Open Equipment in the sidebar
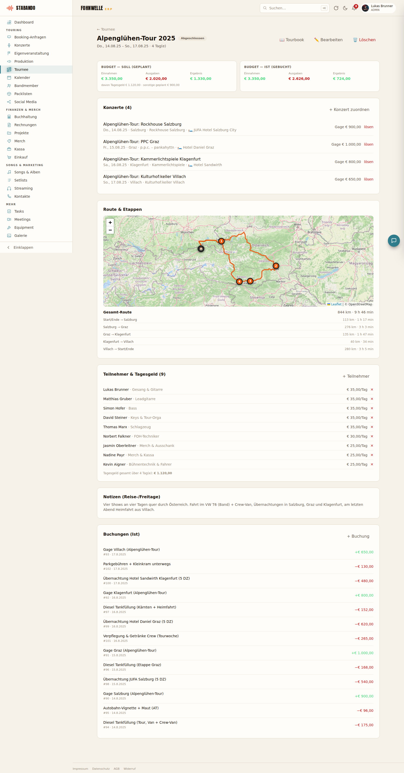Screen dimensions: 404x773 click(x=36, y=228)
